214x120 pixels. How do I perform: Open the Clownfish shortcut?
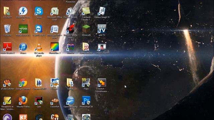(x=55, y=101)
